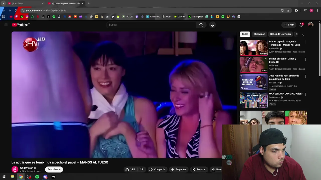The image size is (321, 180).
Task: Click the URL address bar
Action: tap(150, 10)
